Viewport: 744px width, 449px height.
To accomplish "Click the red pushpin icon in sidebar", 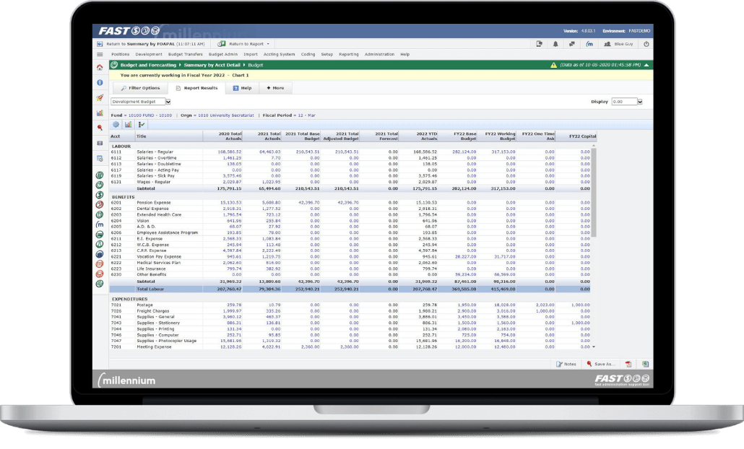I will coord(100,128).
